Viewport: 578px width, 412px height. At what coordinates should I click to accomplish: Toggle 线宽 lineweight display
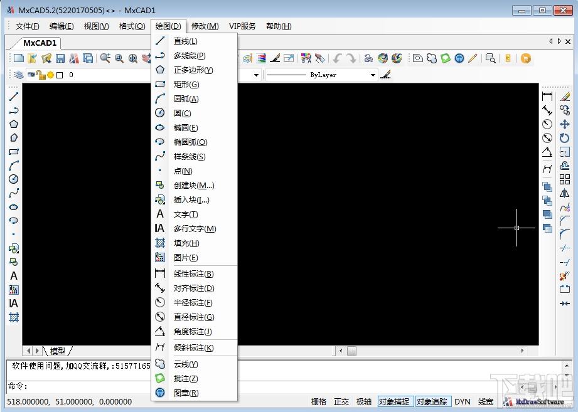[486, 402]
